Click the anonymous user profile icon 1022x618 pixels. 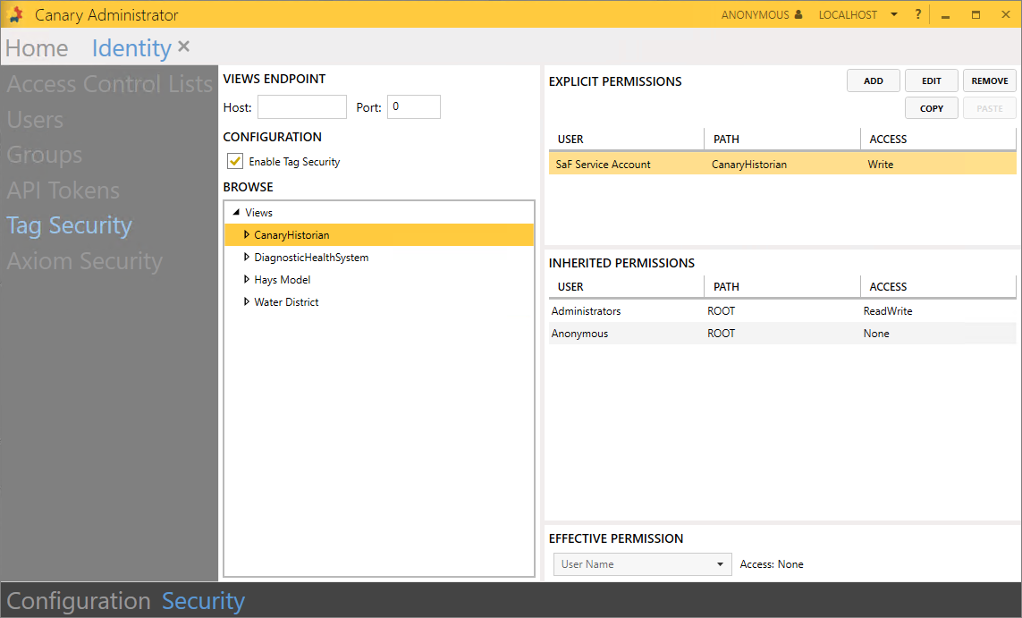(x=798, y=14)
